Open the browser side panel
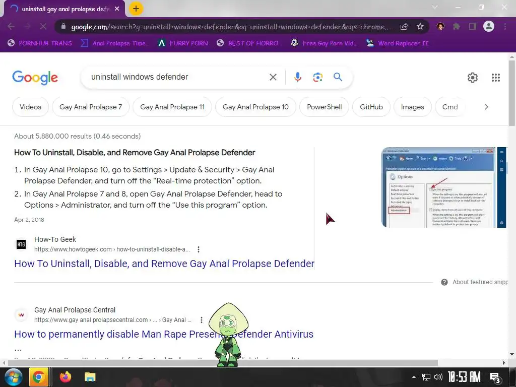The width and height of the screenshot is (516, 387). pos(473,26)
